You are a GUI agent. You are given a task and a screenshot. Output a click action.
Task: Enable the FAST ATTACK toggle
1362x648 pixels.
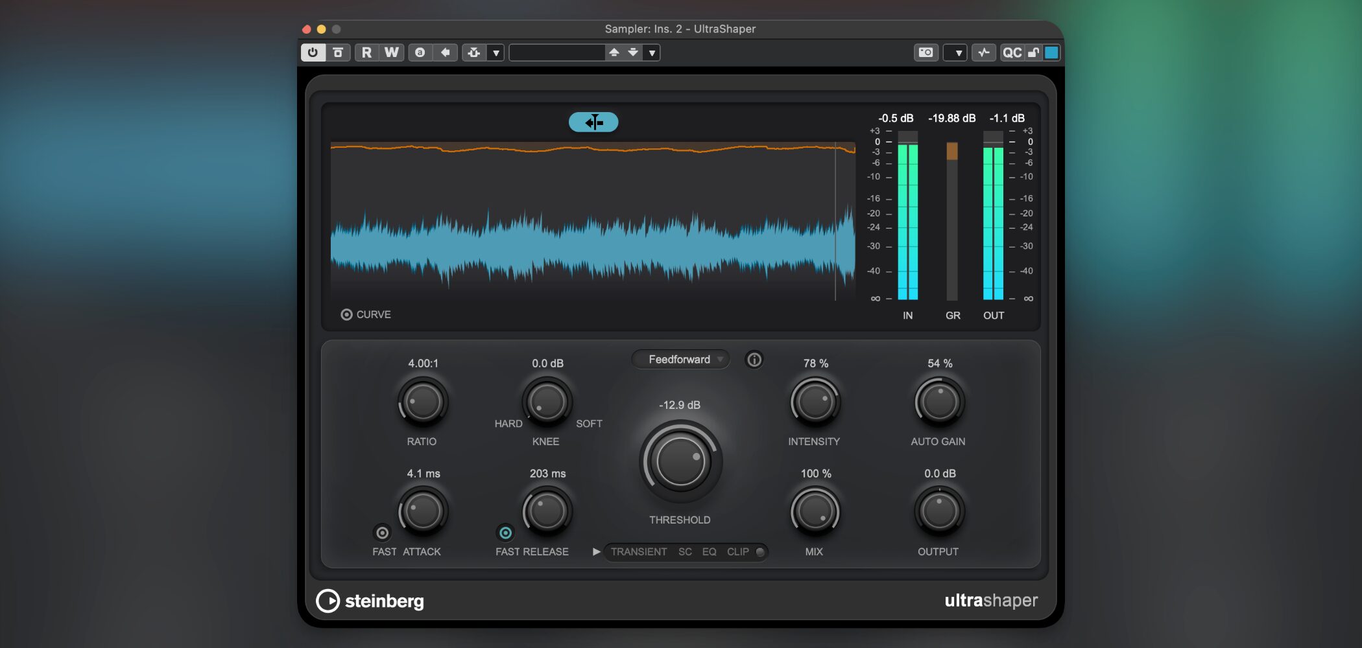[383, 533]
